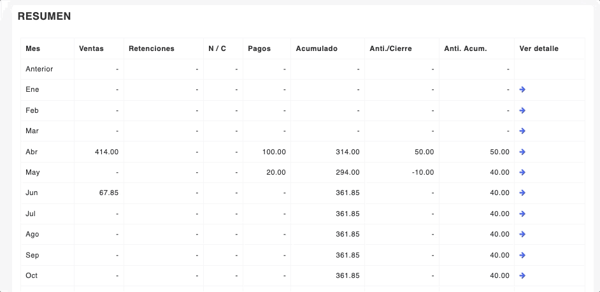Select the Retenciones column header
The height and width of the screenshot is (292, 600).
tap(151, 48)
